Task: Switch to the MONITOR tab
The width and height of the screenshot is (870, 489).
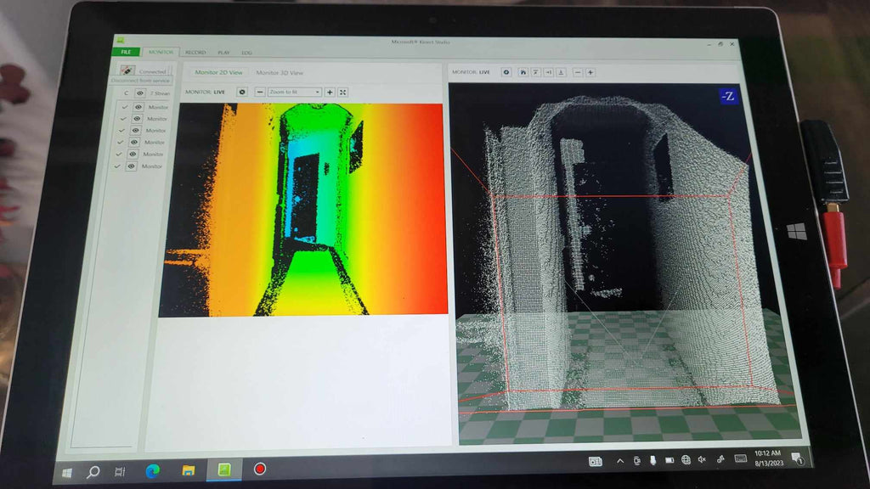Action: 161,52
